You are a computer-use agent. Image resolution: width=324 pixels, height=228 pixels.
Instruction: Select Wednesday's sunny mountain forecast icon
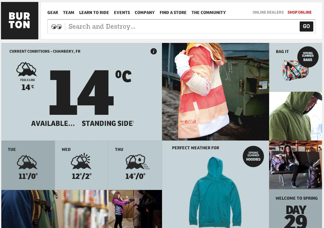[81, 161]
